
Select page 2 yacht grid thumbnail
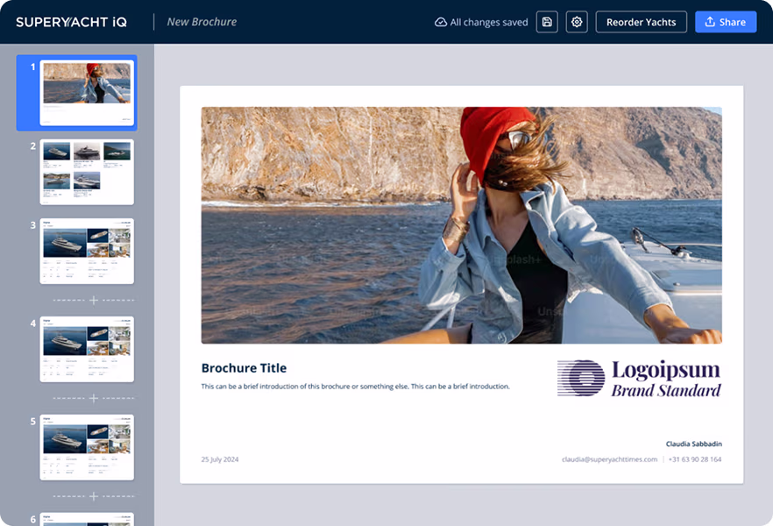click(86, 172)
